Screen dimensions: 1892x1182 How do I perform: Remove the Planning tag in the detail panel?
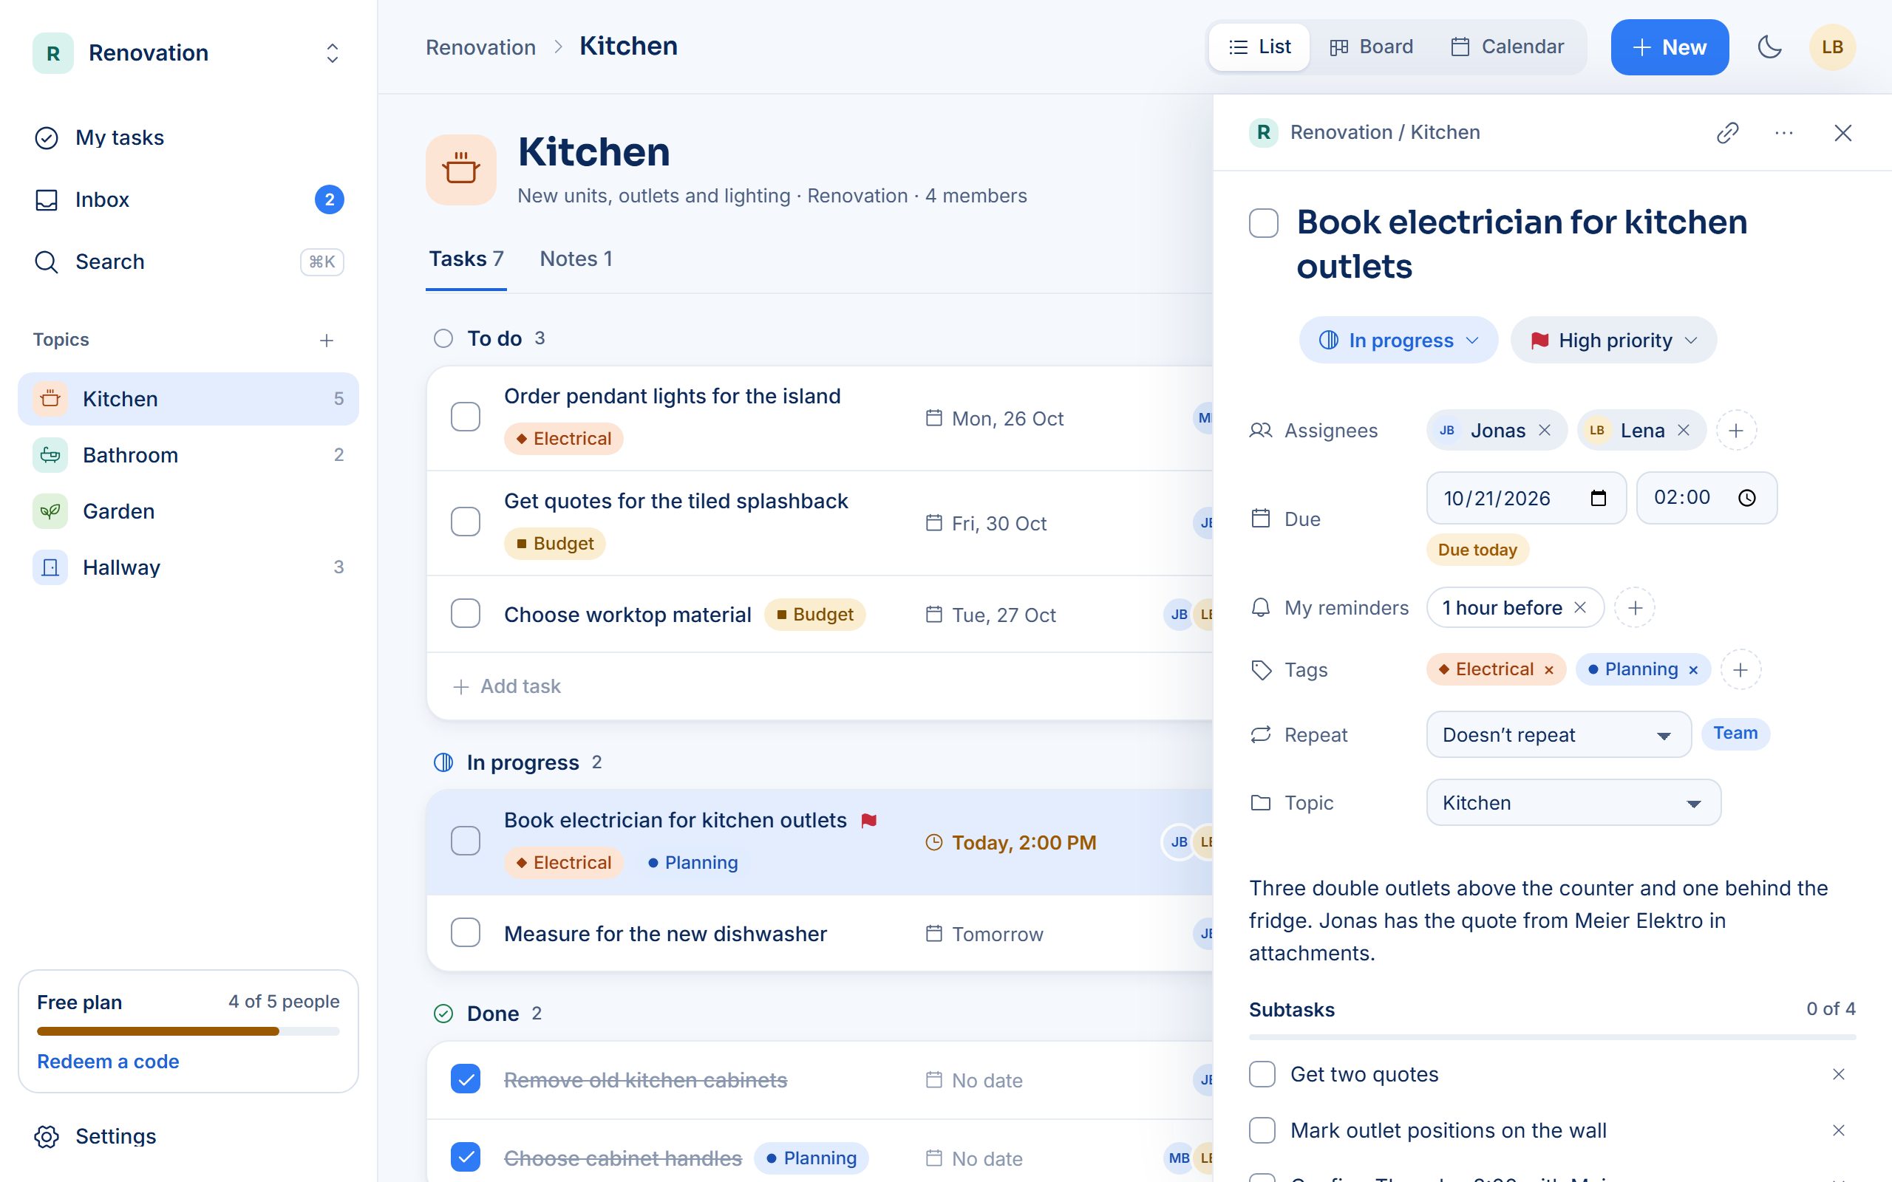click(x=1693, y=670)
